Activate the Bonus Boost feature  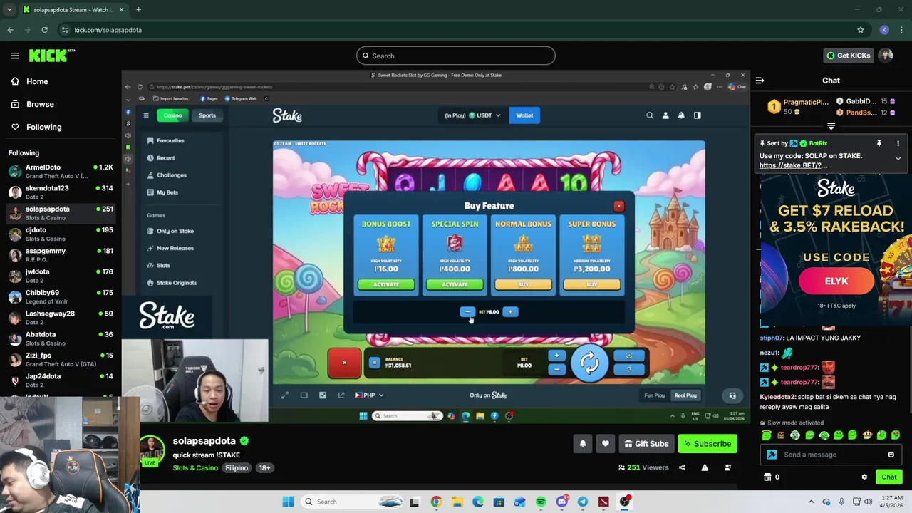[x=386, y=284]
